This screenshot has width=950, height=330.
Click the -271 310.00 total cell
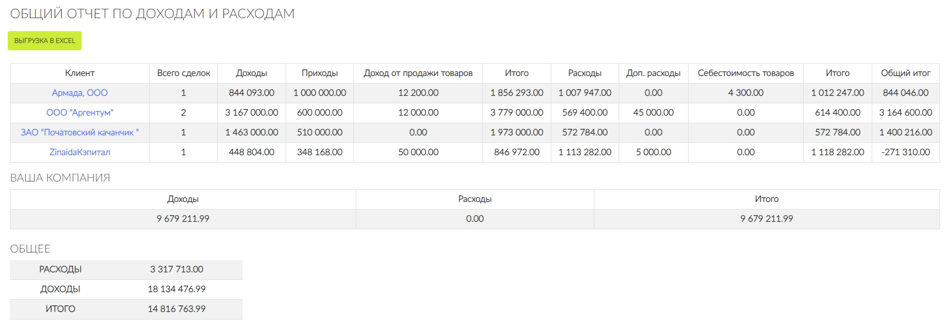click(906, 152)
